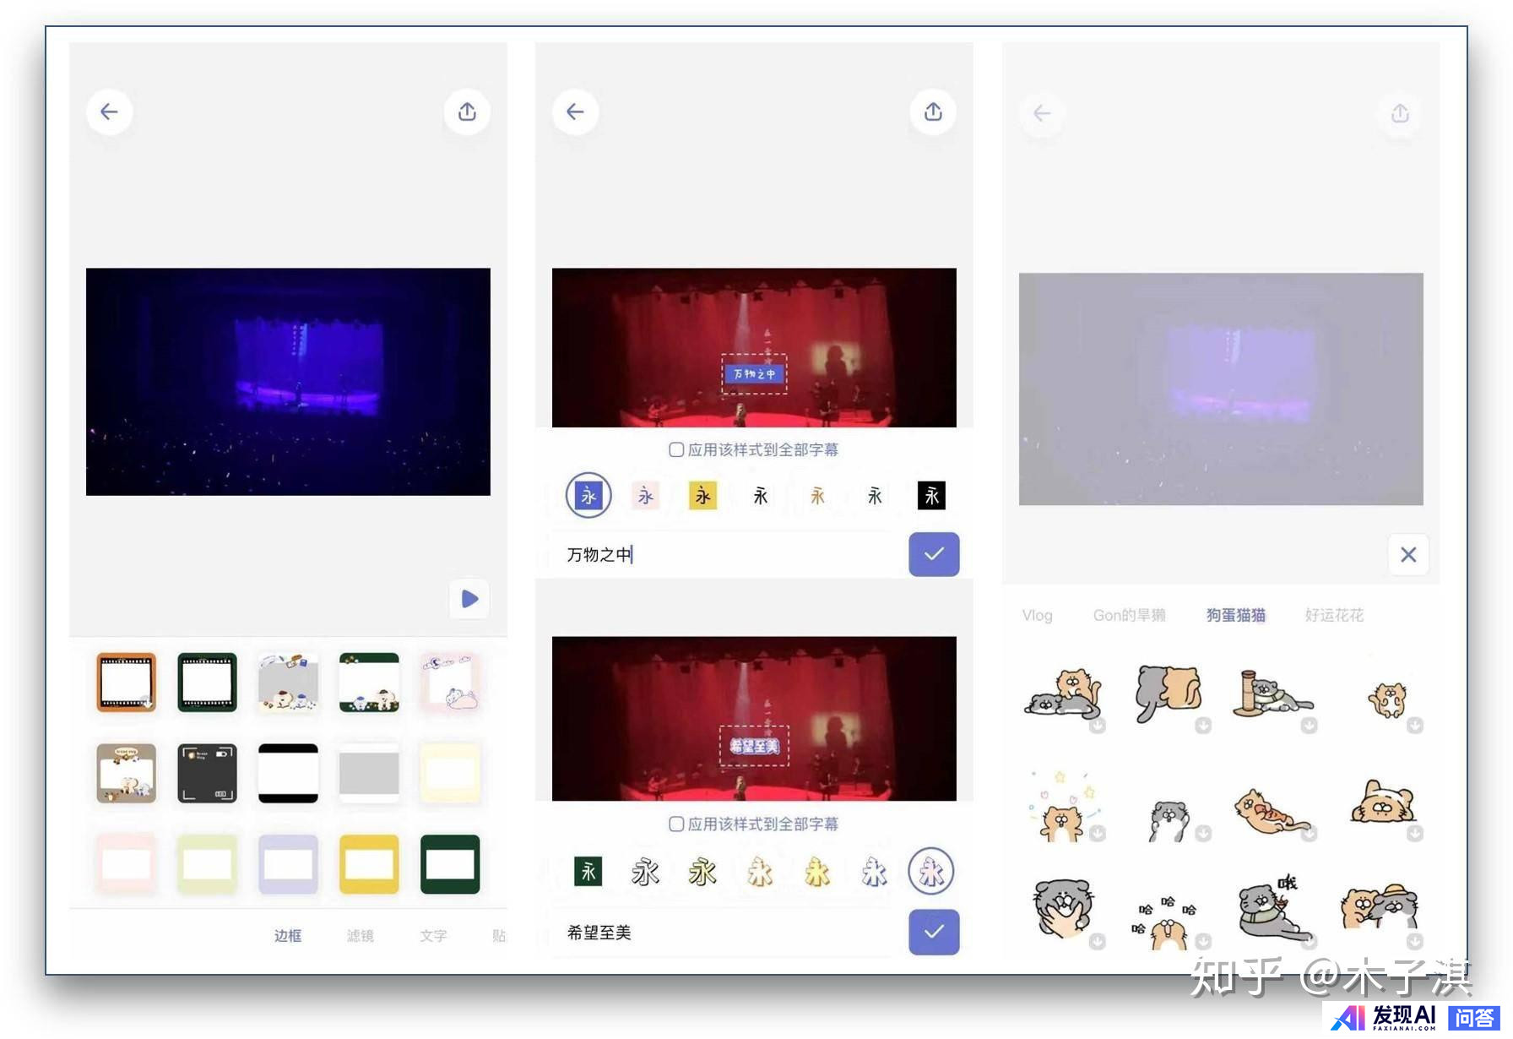1513x1039 pixels.
Task: Choose the gray blurred frame
Action: pyautogui.click(x=369, y=773)
